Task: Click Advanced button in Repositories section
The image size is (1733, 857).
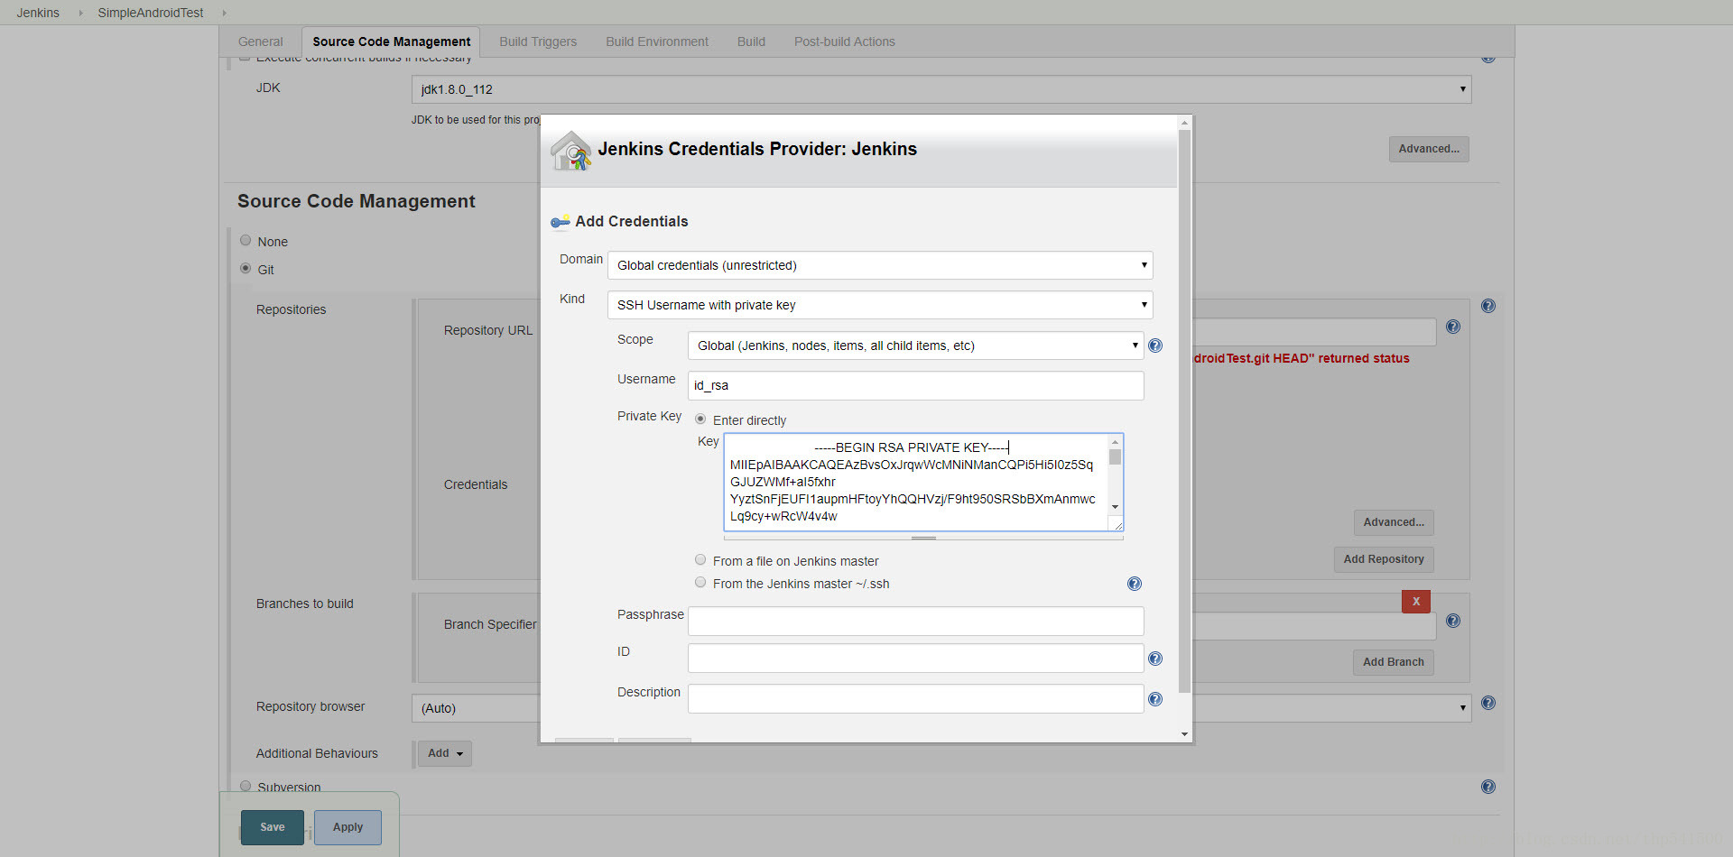Action: 1394,522
